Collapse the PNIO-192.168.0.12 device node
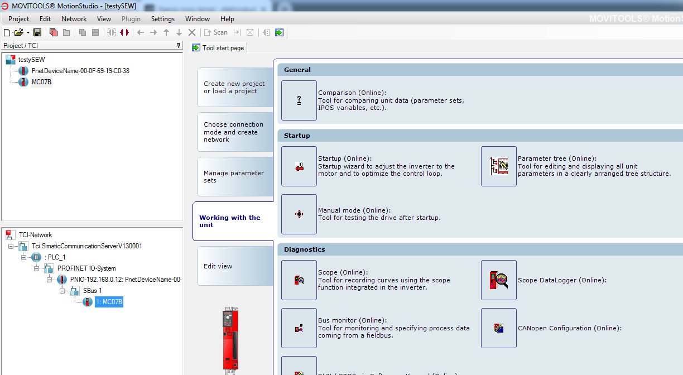683x375 pixels. click(50, 280)
